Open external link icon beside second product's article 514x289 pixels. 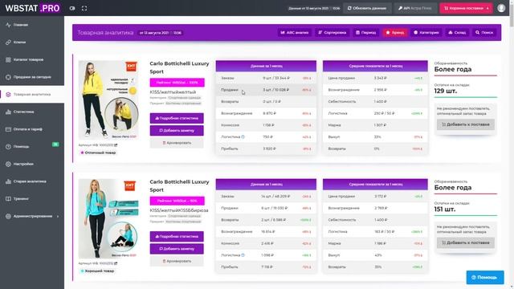(116, 263)
